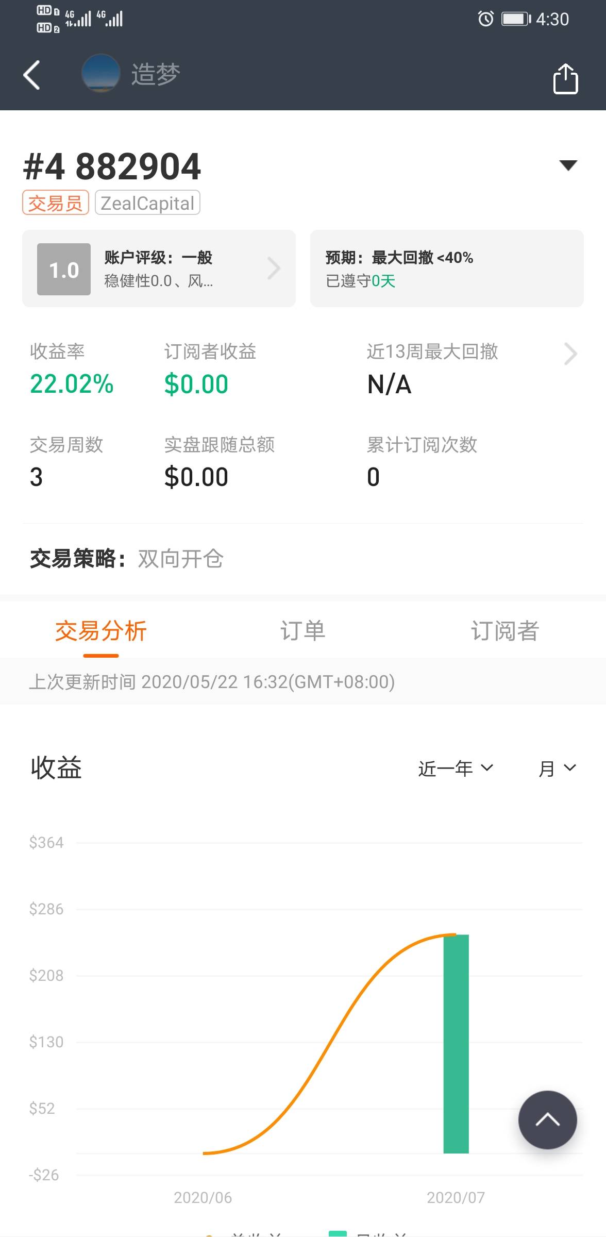Viewport: 606px width, 1237px height.
Task: Open the 最大回撤 <40% expectation card
Action: 446,269
